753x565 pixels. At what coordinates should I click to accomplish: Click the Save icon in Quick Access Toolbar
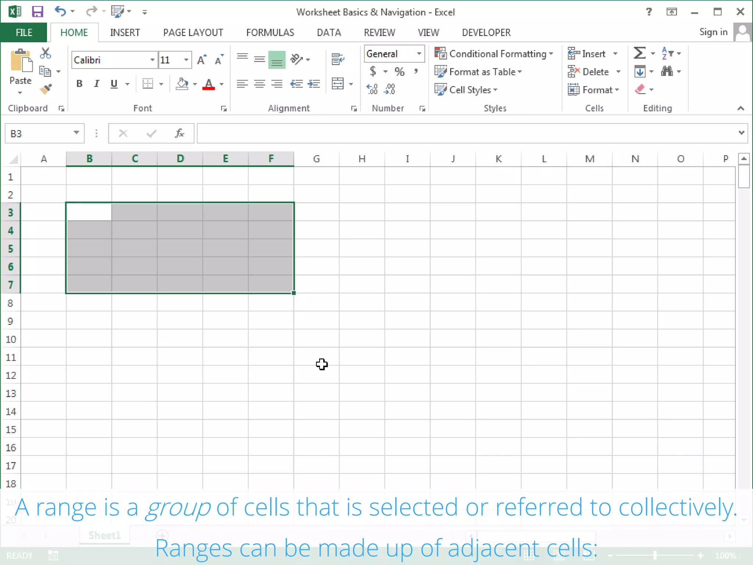[x=38, y=12]
